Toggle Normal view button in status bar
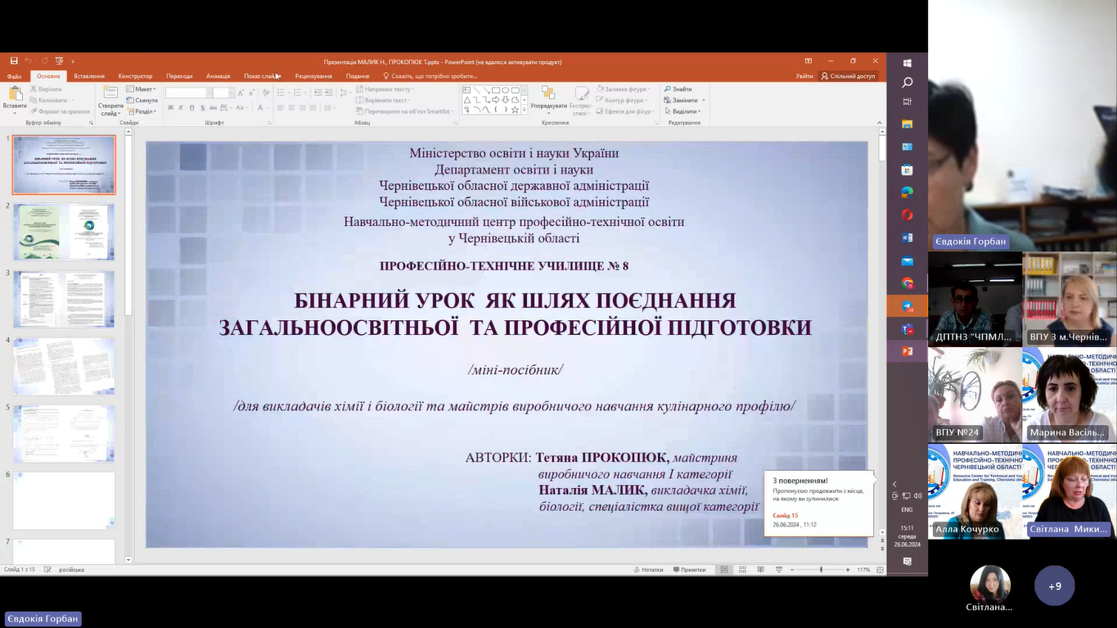Image resolution: width=1117 pixels, height=628 pixels. [724, 570]
